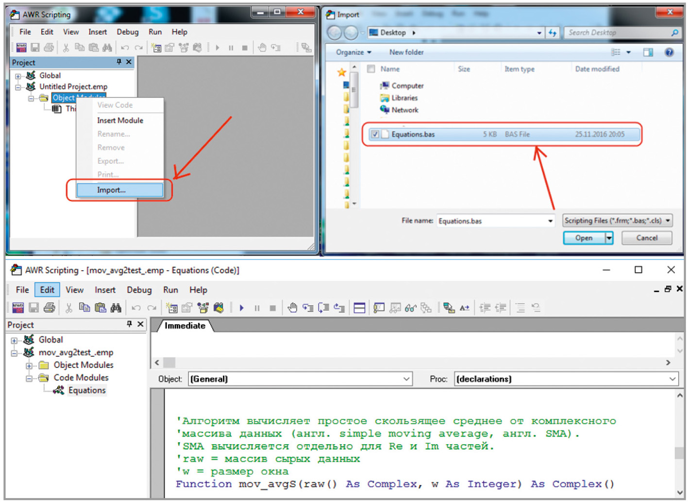This screenshot has width=688, height=502.
Task: Click Print icon in lower AWR Scripting toolbar
Action: [x=49, y=308]
